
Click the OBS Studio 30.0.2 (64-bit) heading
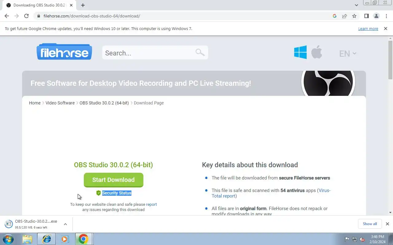coord(113,165)
